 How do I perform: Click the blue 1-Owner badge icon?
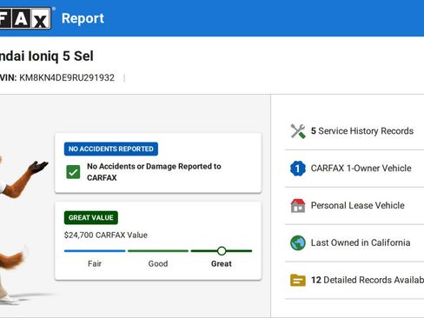(x=298, y=169)
